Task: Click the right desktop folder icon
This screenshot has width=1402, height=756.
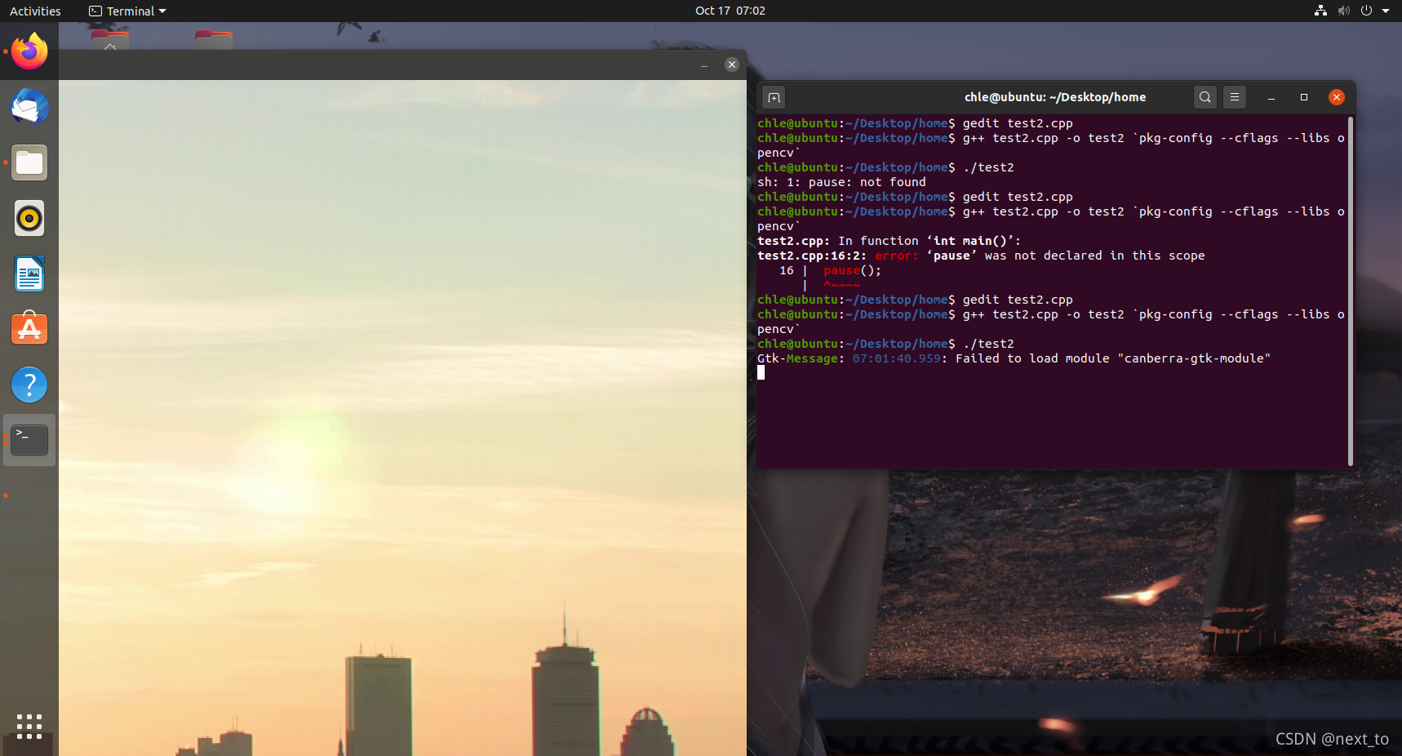Action: click(214, 40)
